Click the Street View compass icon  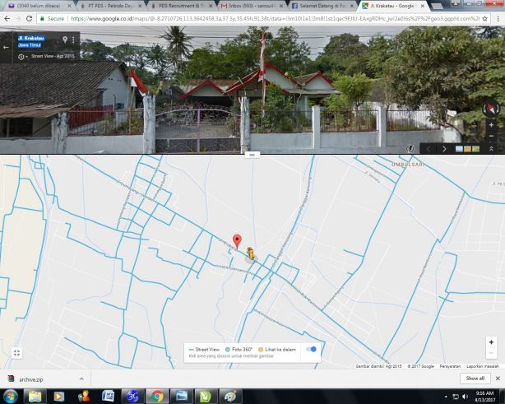click(491, 108)
